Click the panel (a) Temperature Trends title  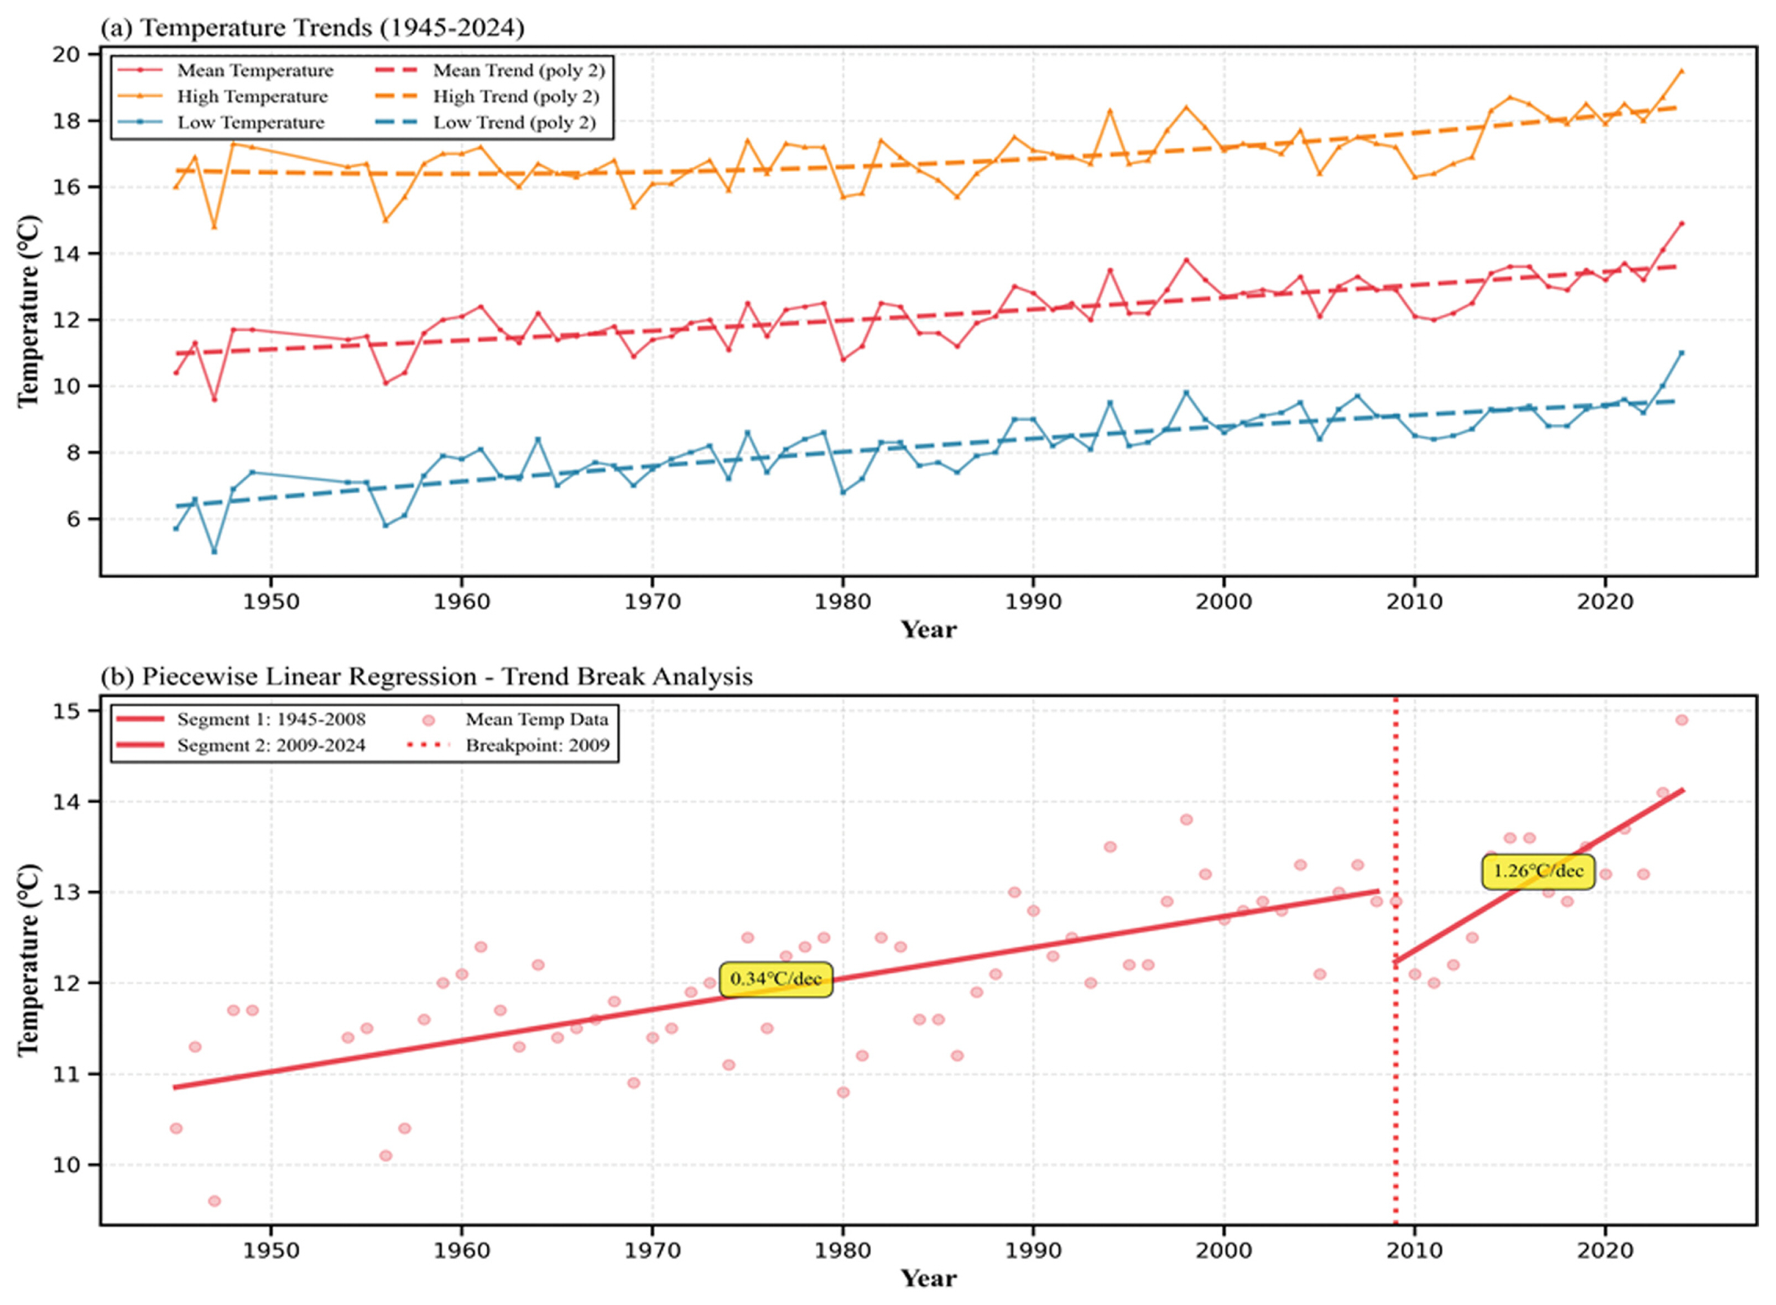click(x=312, y=28)
